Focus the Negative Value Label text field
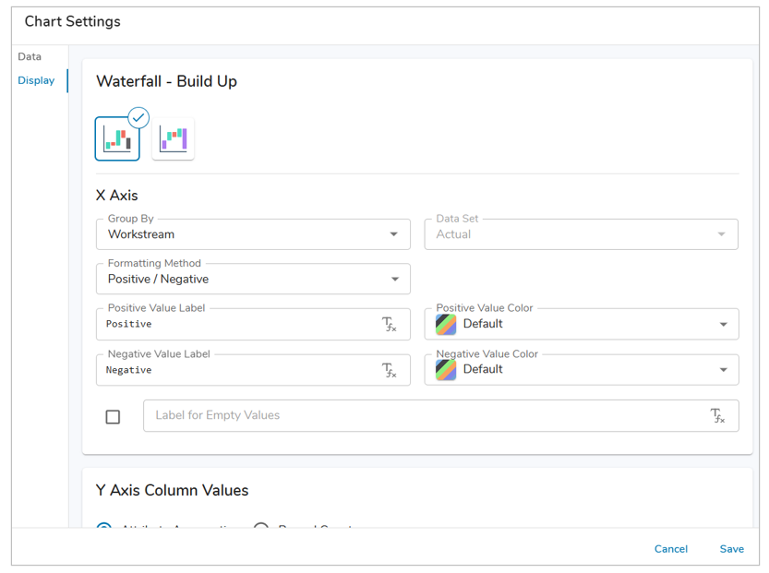 (x=235, y=370)
